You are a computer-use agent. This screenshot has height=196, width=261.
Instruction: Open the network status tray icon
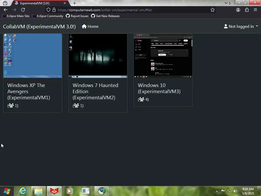tap(229, 191)
